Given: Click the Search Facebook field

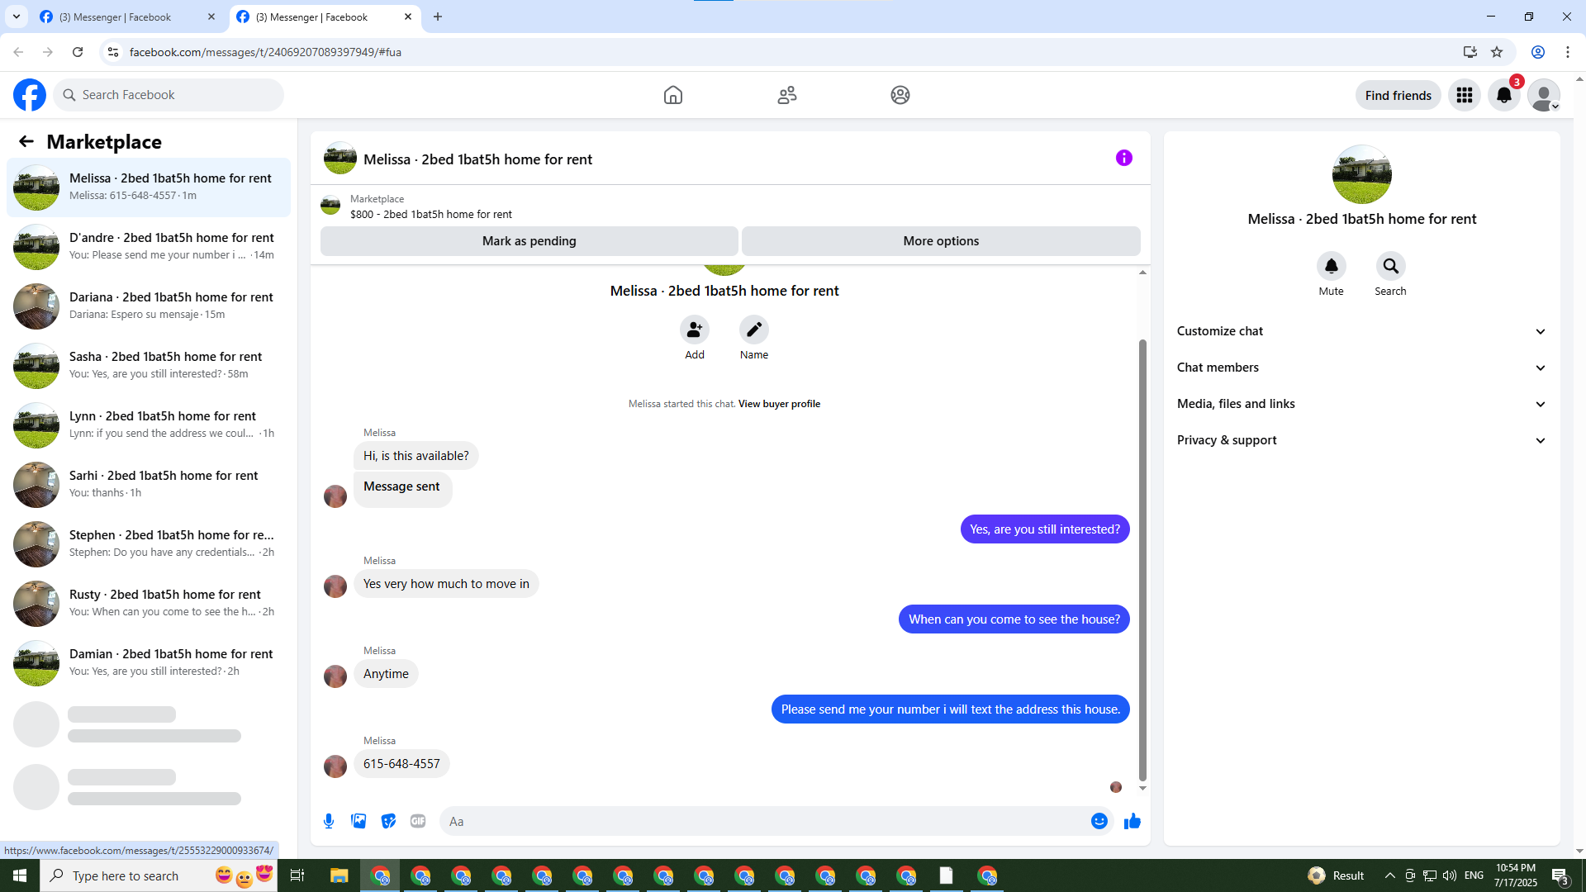Looking at the screenshot, I should coord(169,95).
